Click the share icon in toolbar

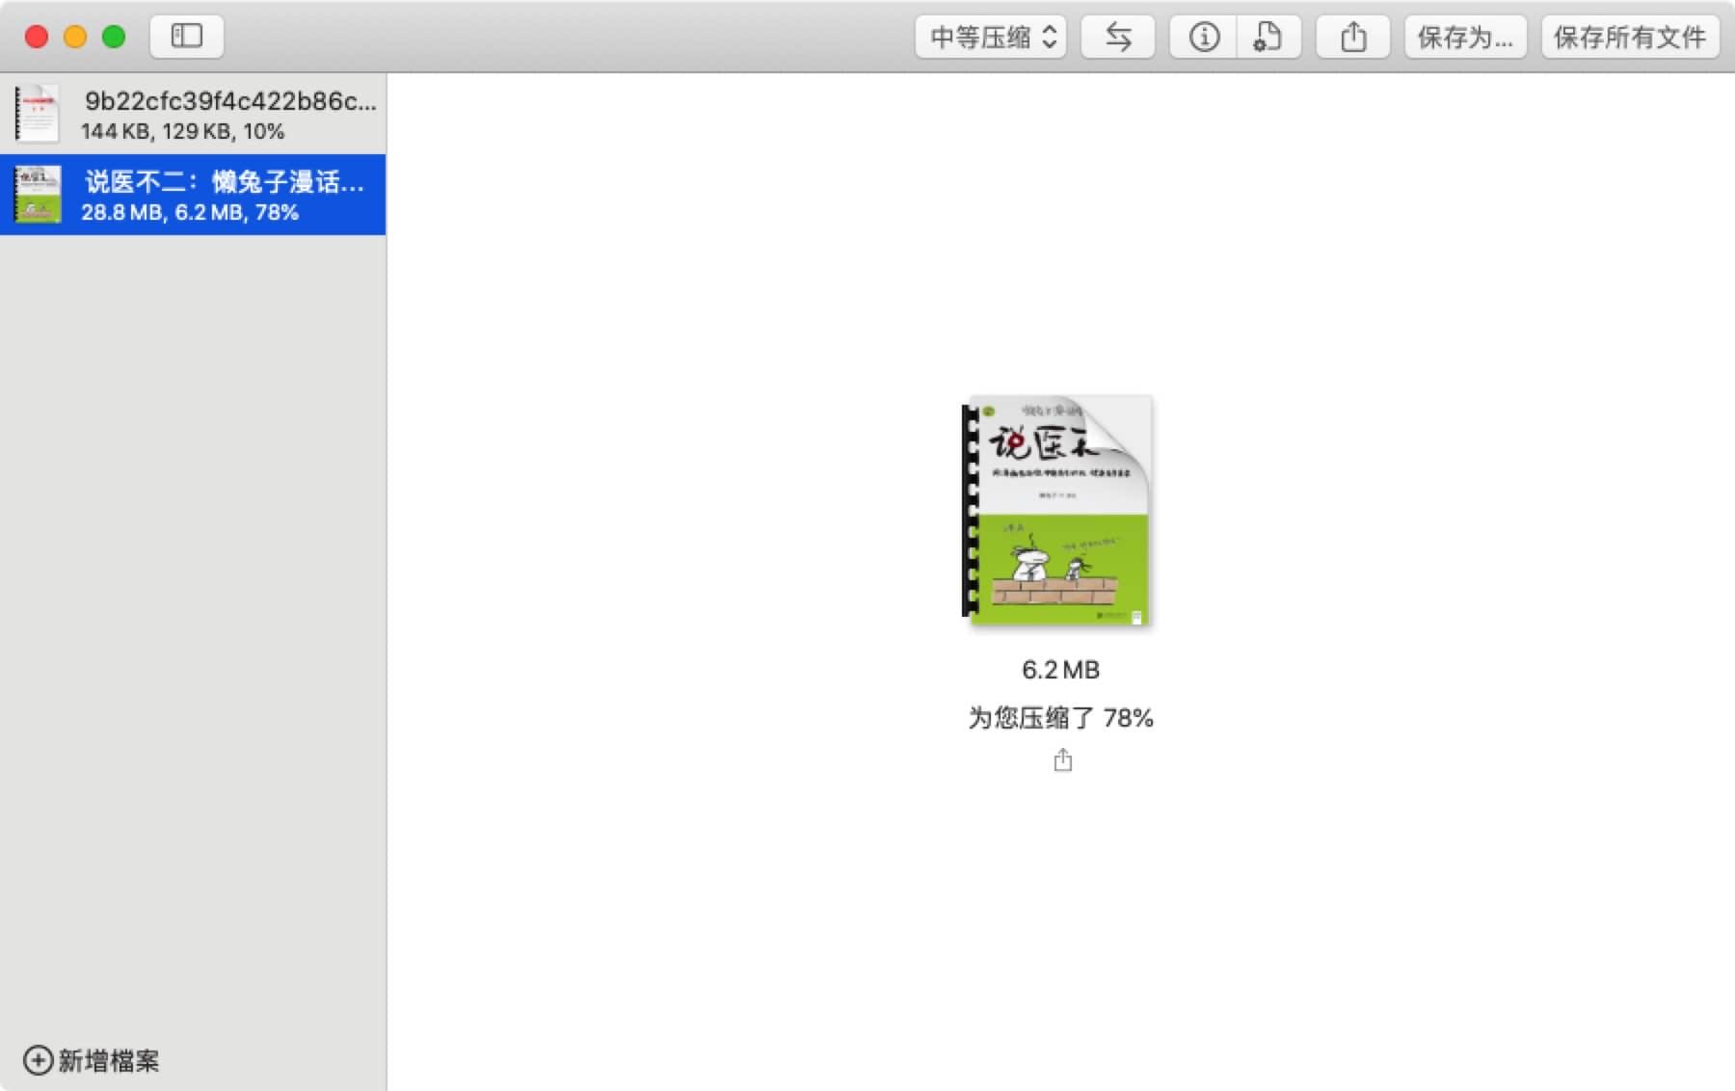click(1353, 37)
